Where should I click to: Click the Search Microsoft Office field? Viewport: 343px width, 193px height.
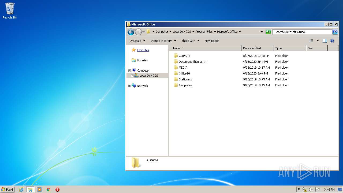[x=302, y=32]
